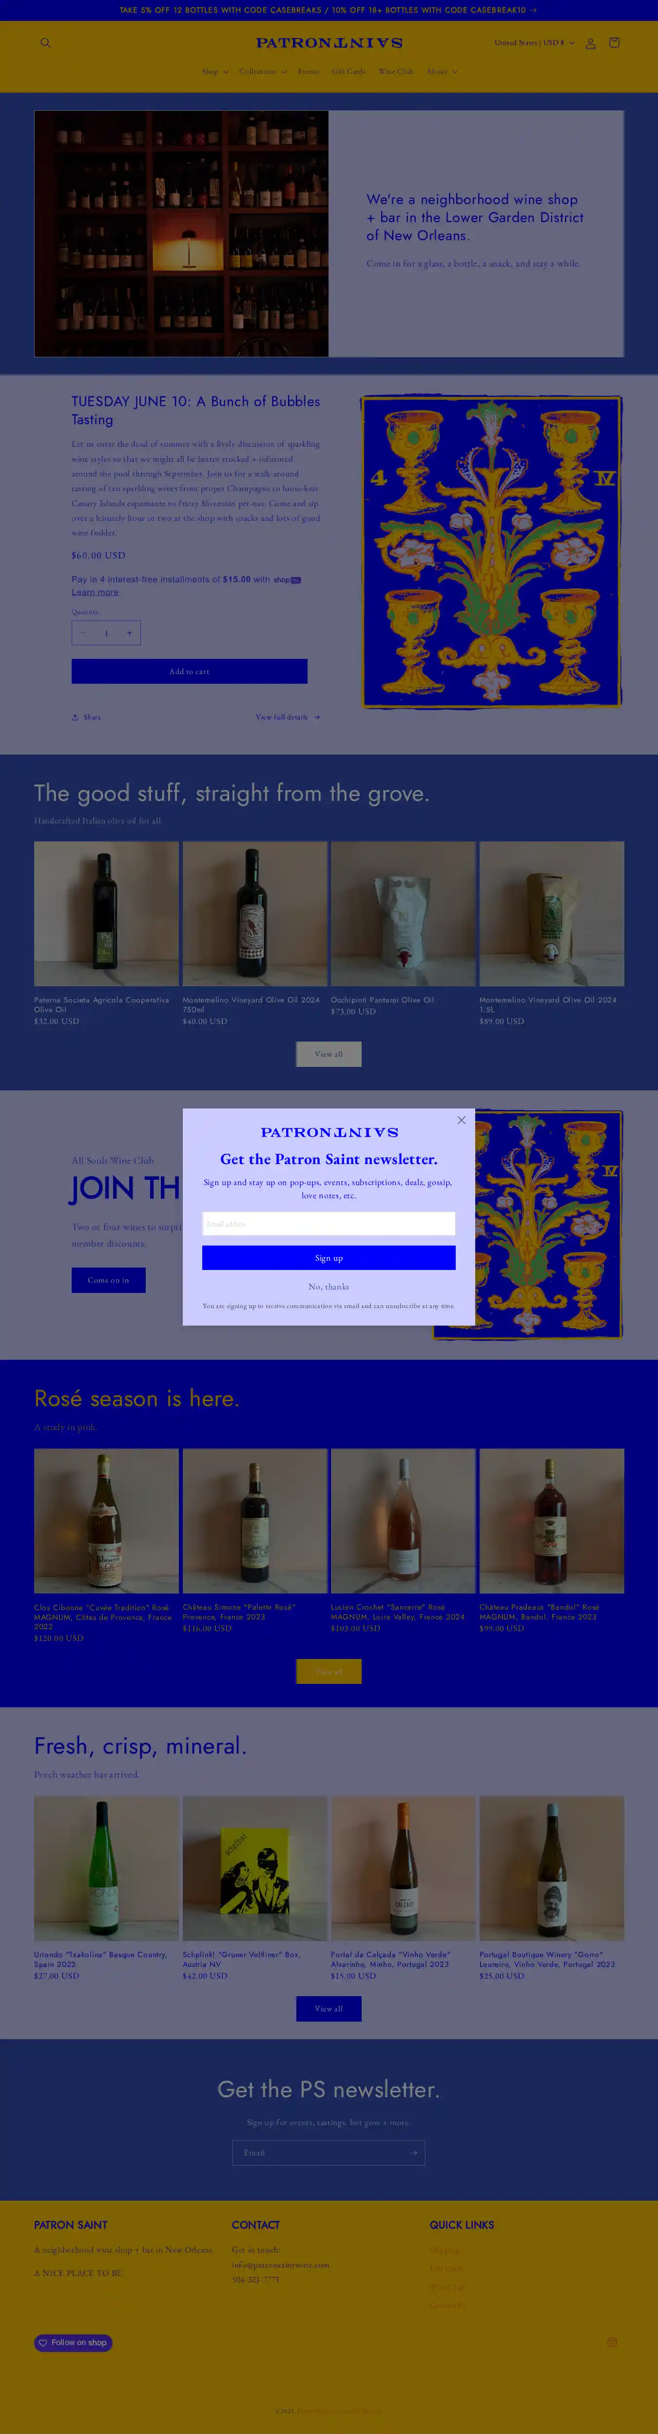Open the United States USD currency selector
This screenshot has width=658, height=2434.
pos(534,42)
